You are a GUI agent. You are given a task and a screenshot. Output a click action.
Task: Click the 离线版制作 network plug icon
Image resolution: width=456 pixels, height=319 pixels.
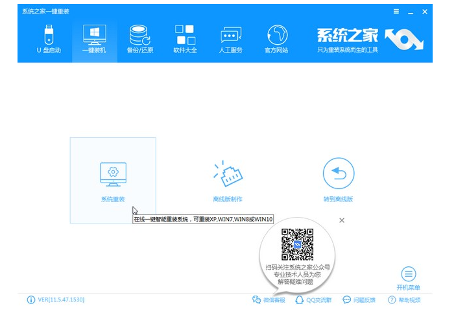pos(228,173)
